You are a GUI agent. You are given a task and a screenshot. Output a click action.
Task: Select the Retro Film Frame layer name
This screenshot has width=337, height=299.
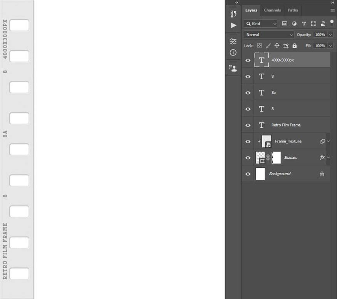pyautogui.click(x=286, y=125)
